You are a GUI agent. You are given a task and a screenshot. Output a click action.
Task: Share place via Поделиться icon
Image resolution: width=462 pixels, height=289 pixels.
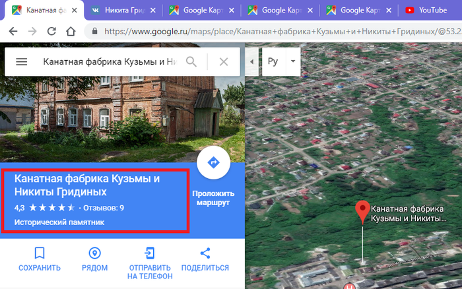pyautogui.click(x=205, y=253)
